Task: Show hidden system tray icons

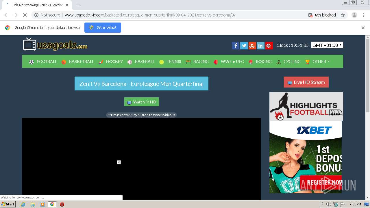Action: click(322, 204)
